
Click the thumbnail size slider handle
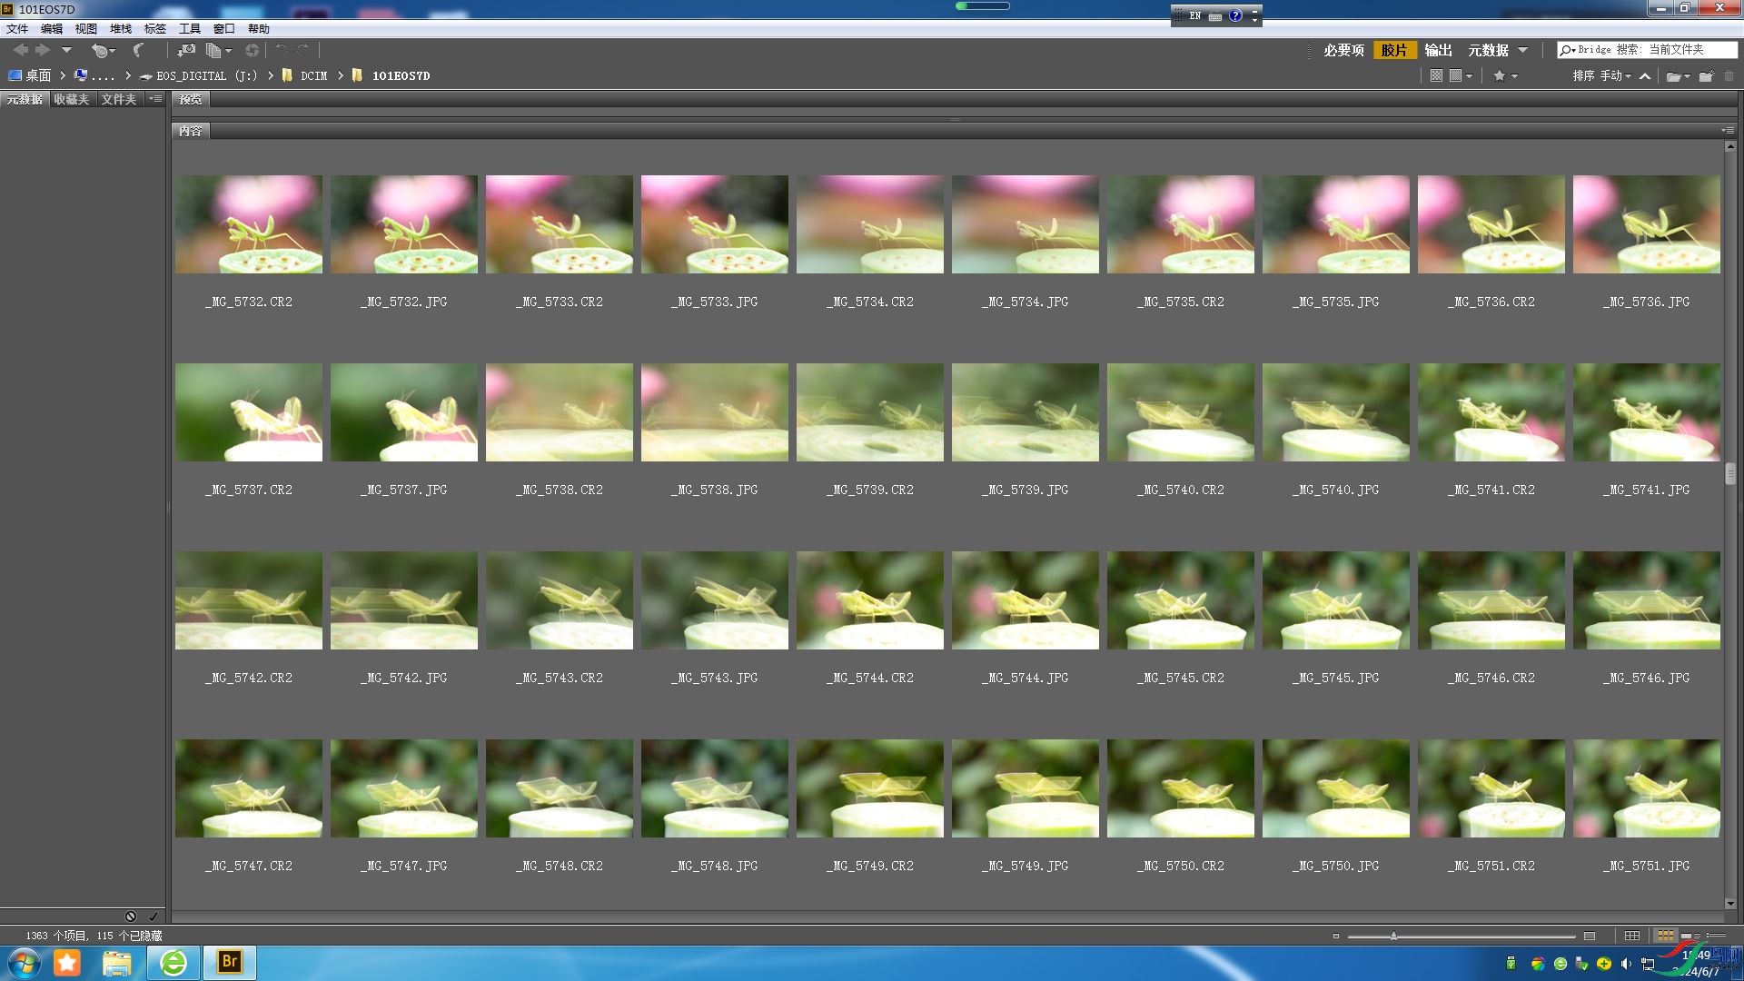click(1393, 936)
